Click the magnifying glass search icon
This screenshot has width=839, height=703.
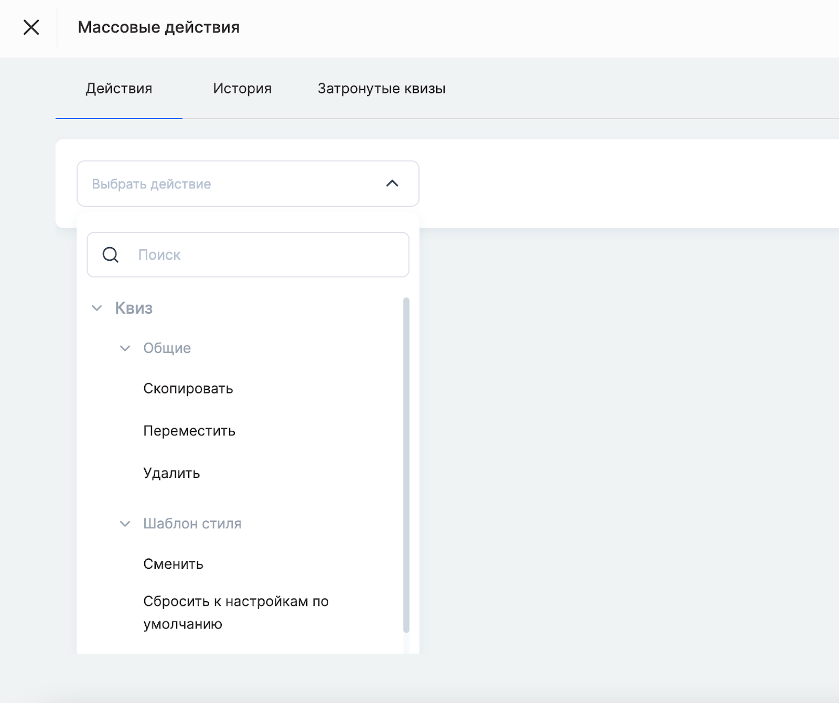coord(111,255)
